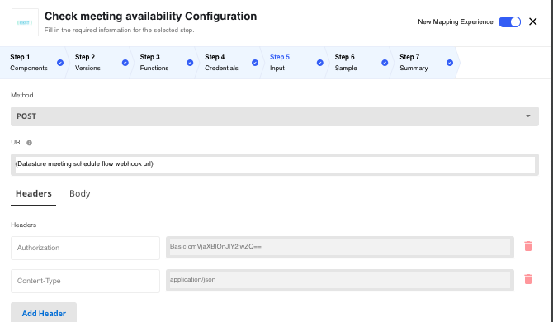This screenshot has height=322, width=553.
Task: Go to Step 4 Credentials
Action: tap(227, 63)
